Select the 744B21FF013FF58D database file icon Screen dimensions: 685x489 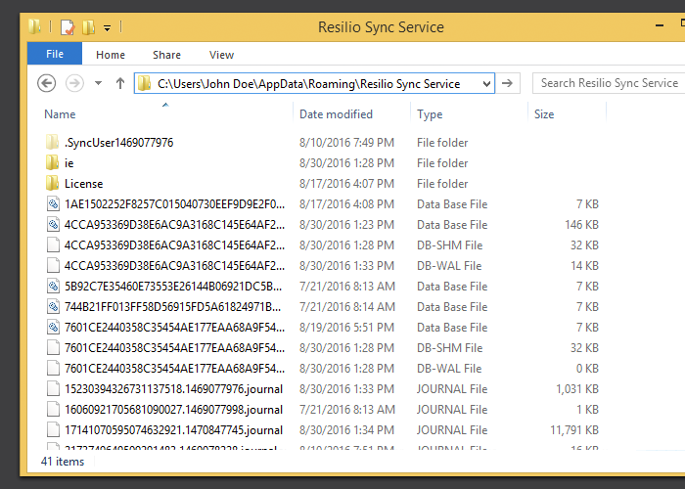[x=53, y=306]
